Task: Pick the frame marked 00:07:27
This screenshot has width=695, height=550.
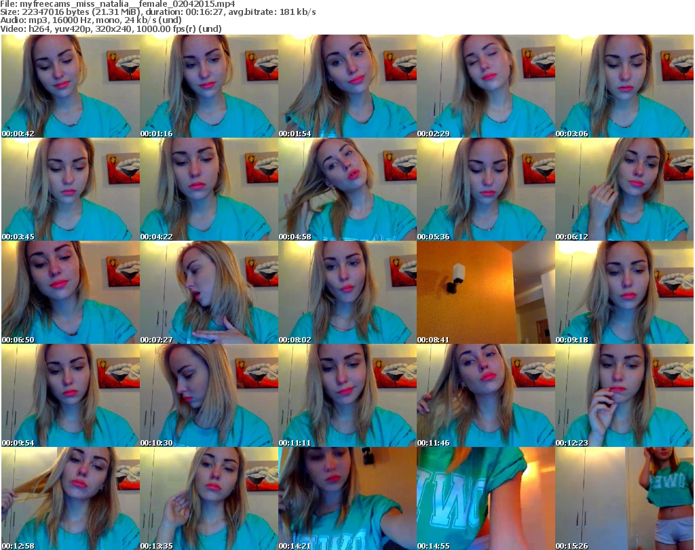Action: (x=209, y=292)
